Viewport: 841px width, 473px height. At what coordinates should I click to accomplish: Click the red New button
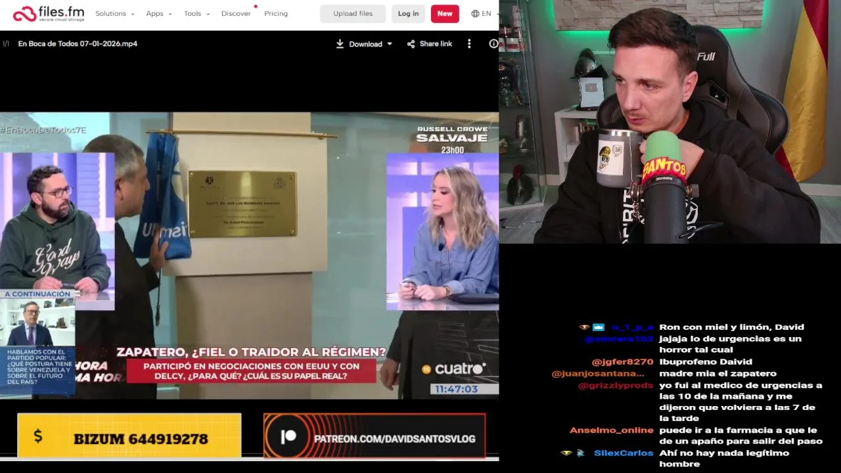(x=445, y=13)
